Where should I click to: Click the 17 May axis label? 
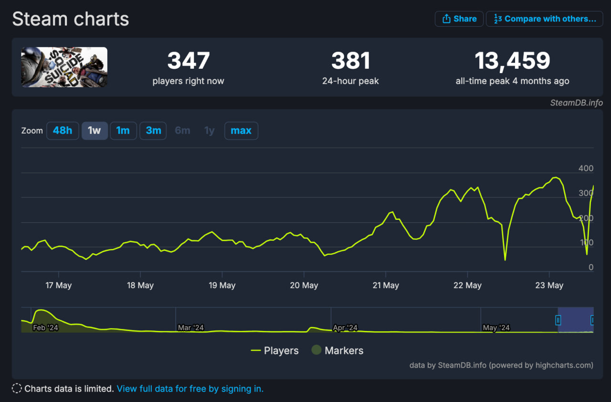[58, 285]
